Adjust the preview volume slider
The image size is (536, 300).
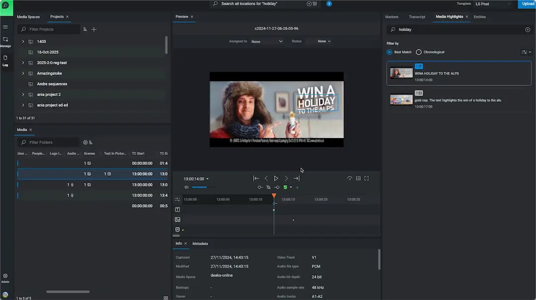pyautogui.click(x=200, y=187)
